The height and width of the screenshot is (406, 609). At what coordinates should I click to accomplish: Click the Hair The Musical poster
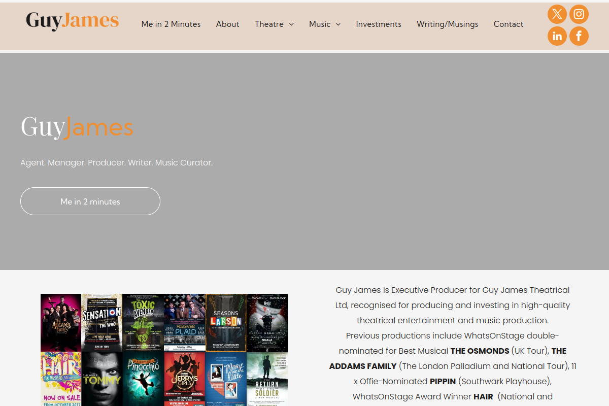point(61,379)
